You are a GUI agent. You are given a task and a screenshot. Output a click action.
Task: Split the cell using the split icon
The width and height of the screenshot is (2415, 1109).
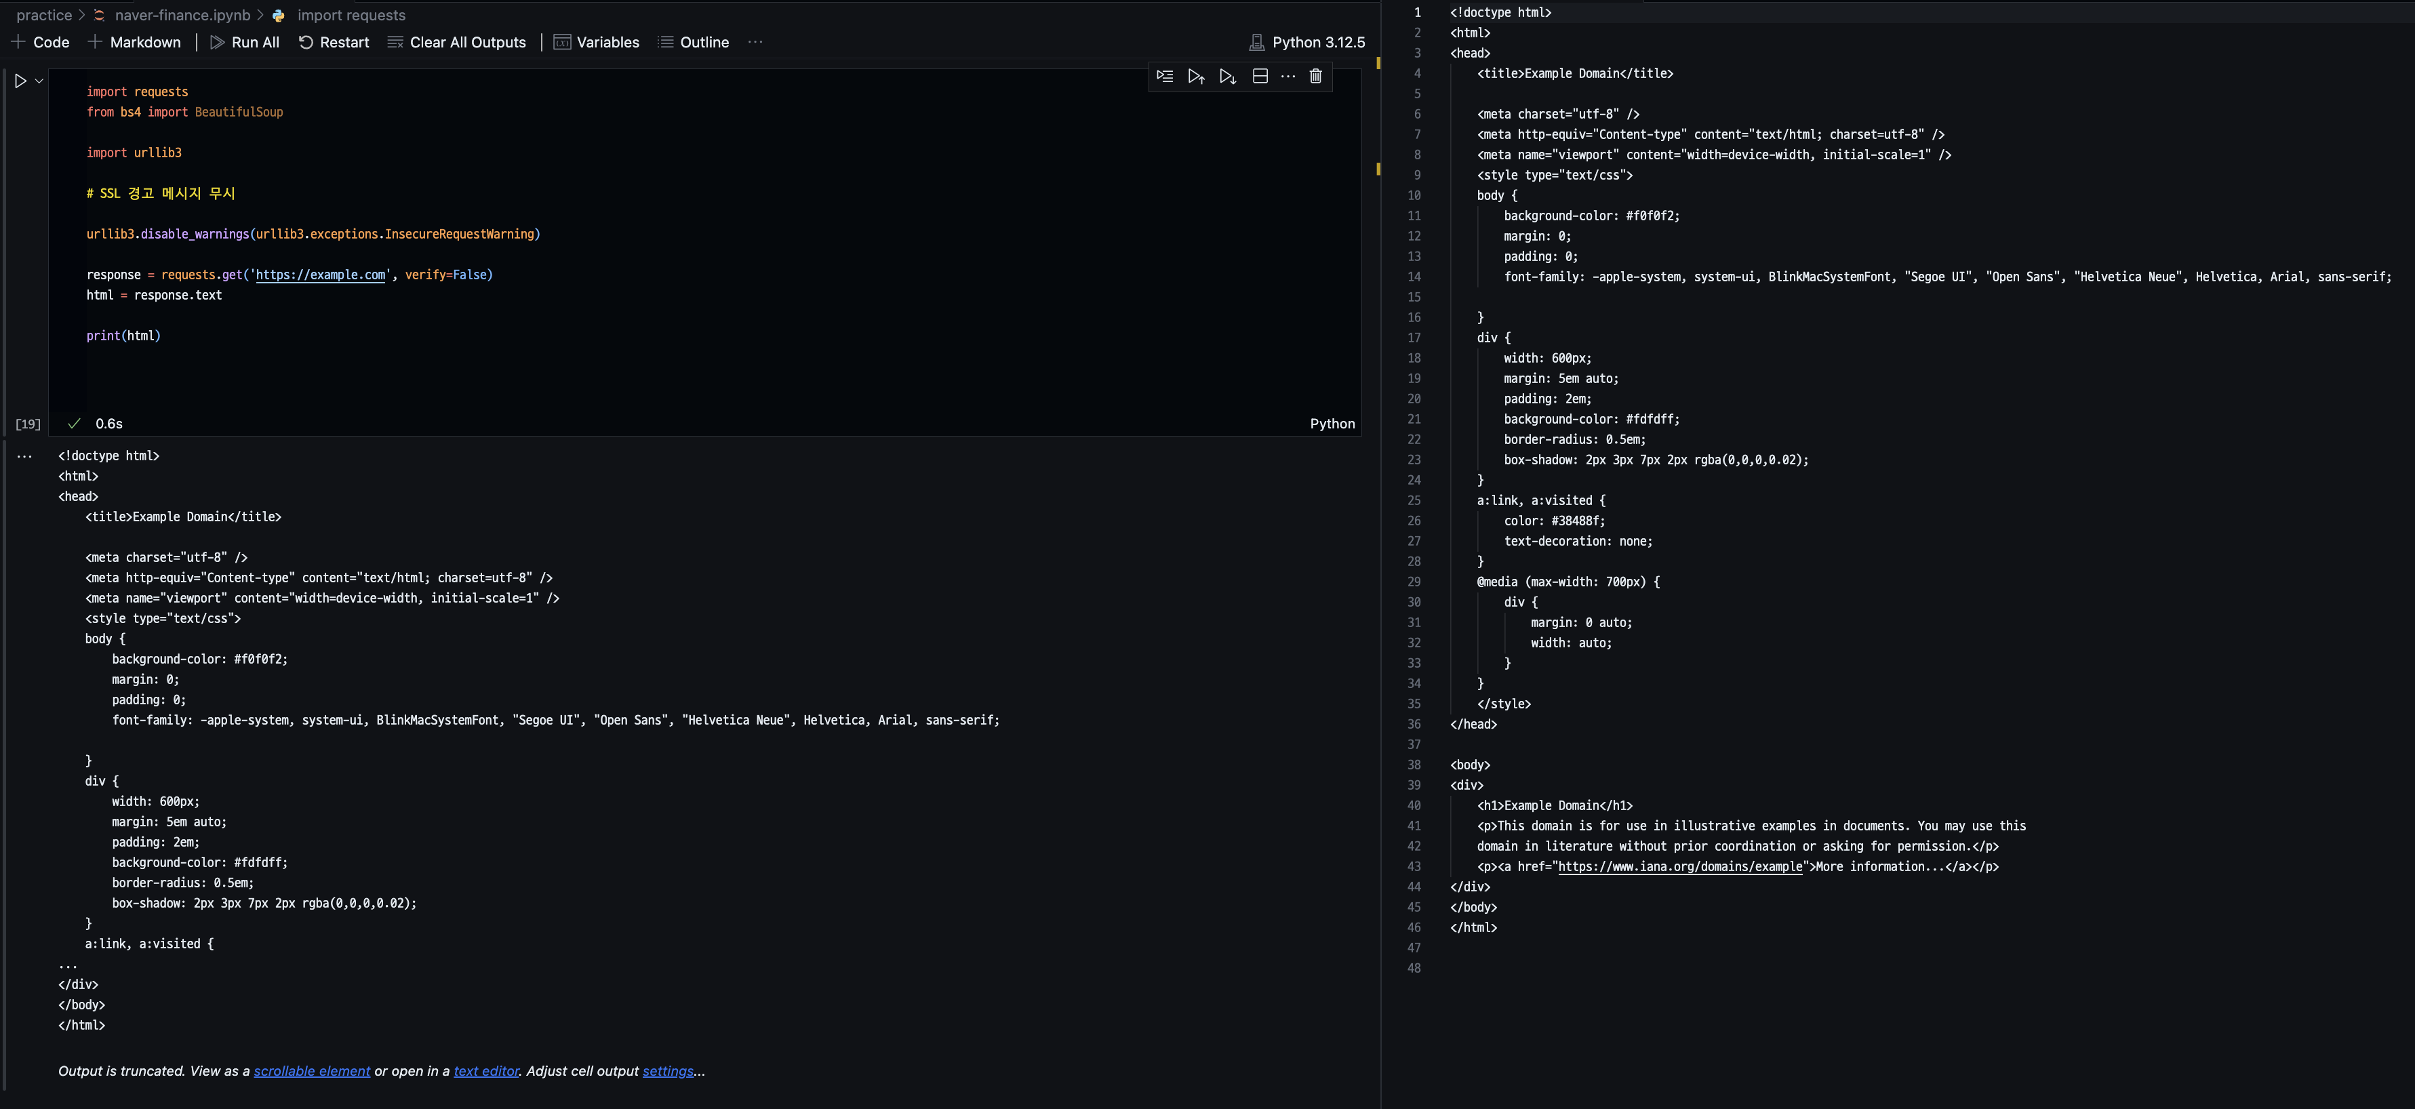(x=1260, y=76)
